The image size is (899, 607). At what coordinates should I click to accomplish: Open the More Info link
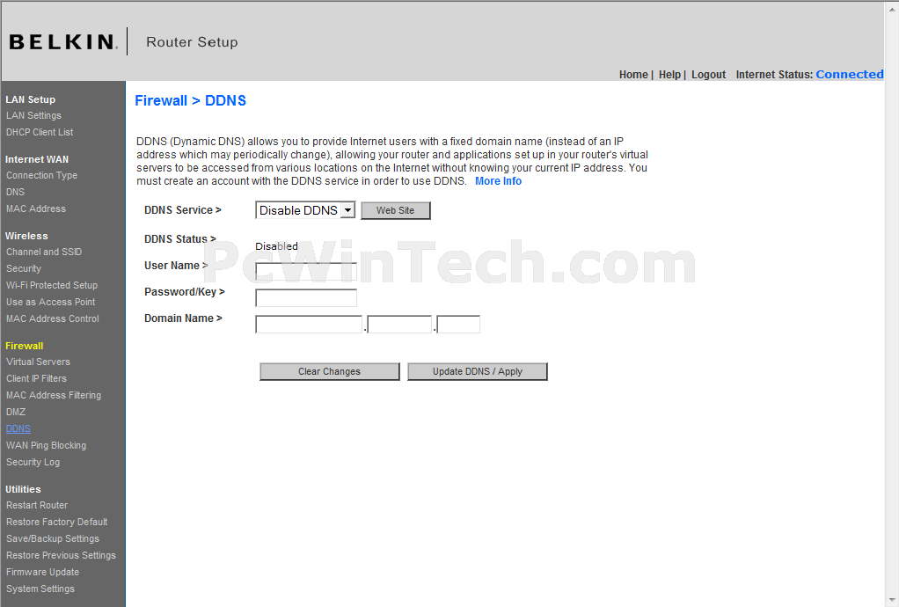click(x=498, y=181)
